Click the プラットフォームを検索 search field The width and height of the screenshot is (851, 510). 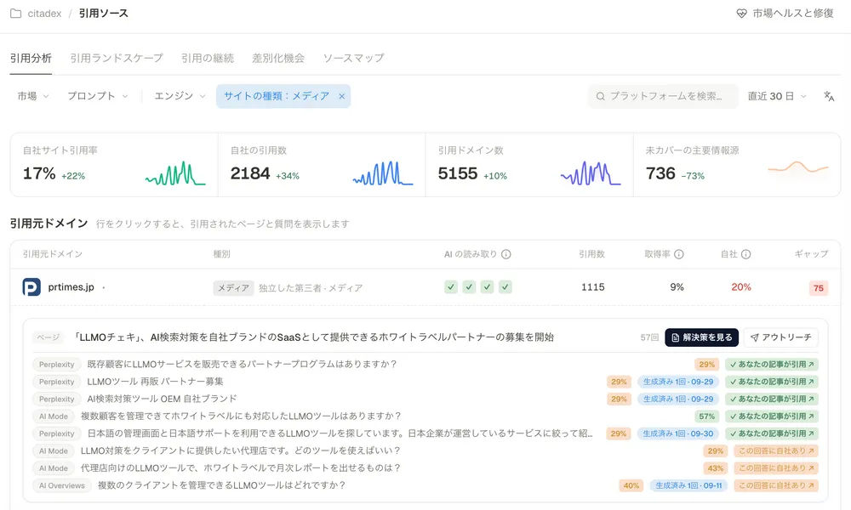[663, 96]
